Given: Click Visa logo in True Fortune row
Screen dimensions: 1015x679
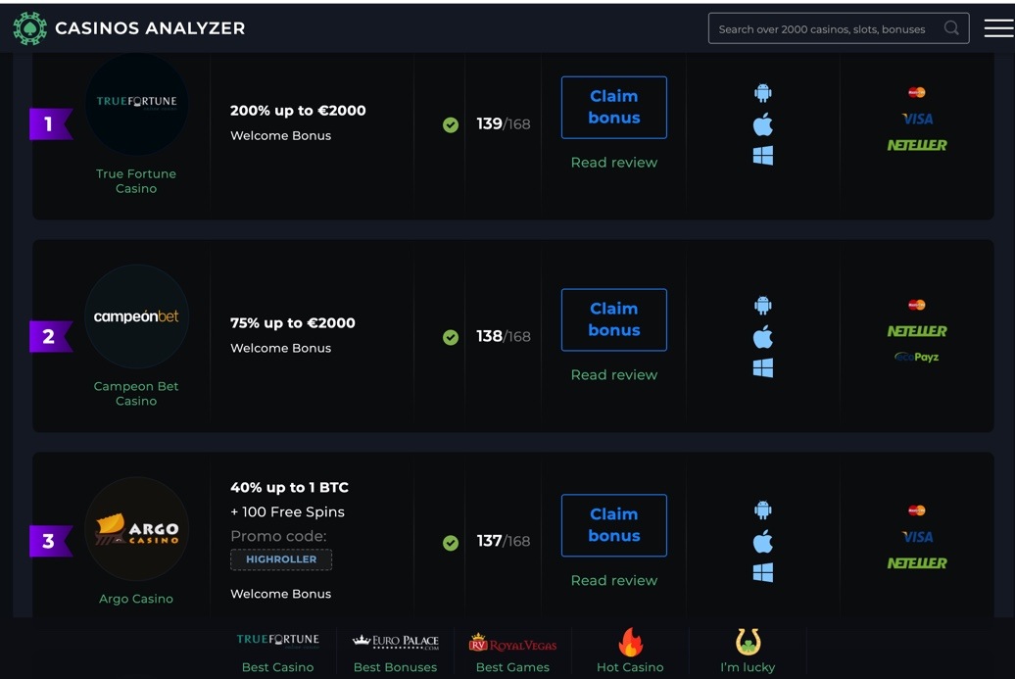Looking at the screenshot, I should point(917,120).
